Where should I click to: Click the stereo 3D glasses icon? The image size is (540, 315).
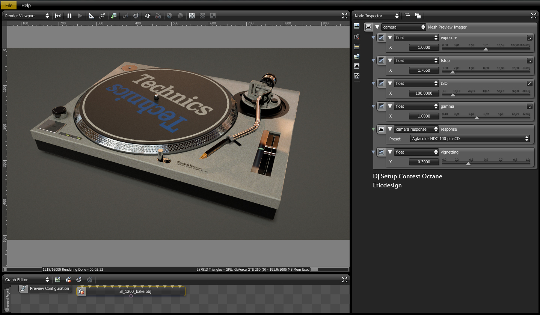pos(158,16)
